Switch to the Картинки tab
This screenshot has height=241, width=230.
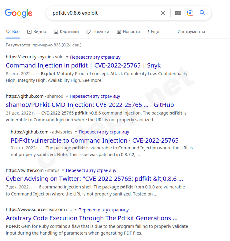pos(66,31)
